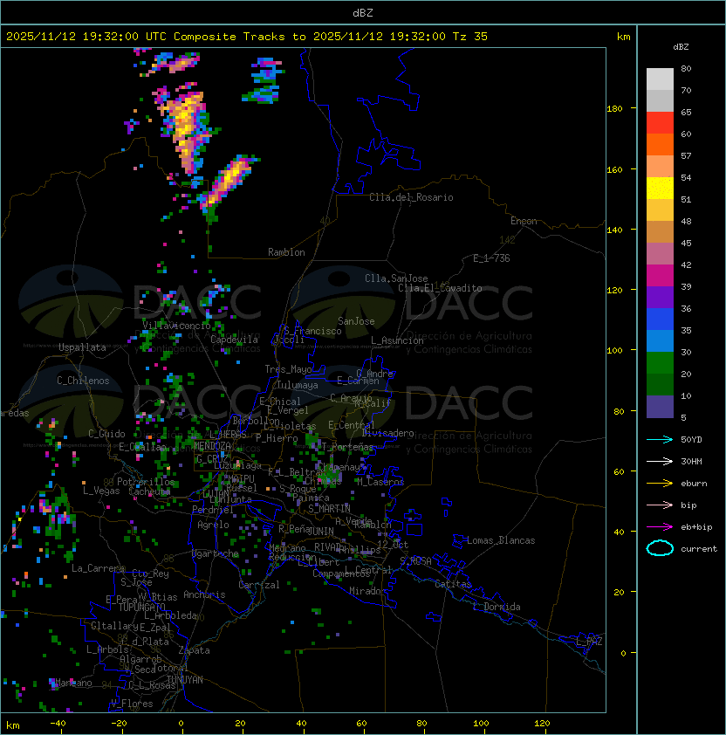
Task: Click the 'Ugarteche' place label
Action: pyautogui.click(x=216, y=553)
